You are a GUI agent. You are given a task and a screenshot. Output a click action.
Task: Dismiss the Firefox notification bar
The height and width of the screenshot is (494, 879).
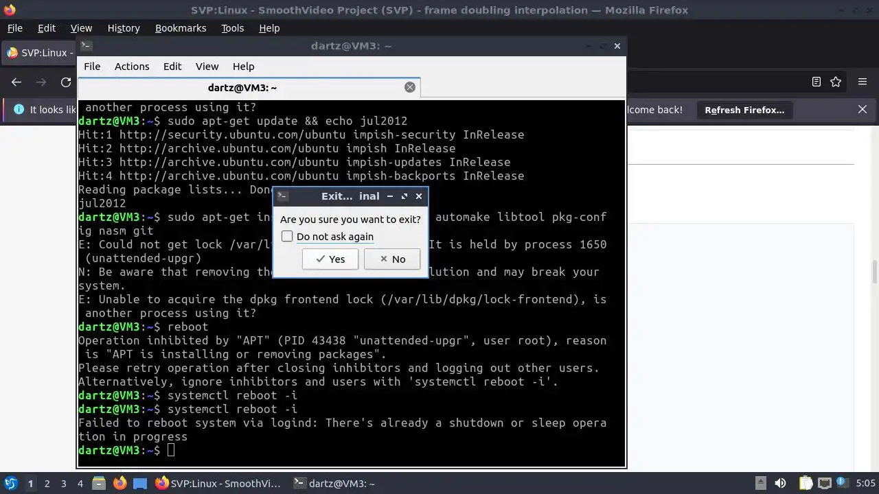(863, 109)
